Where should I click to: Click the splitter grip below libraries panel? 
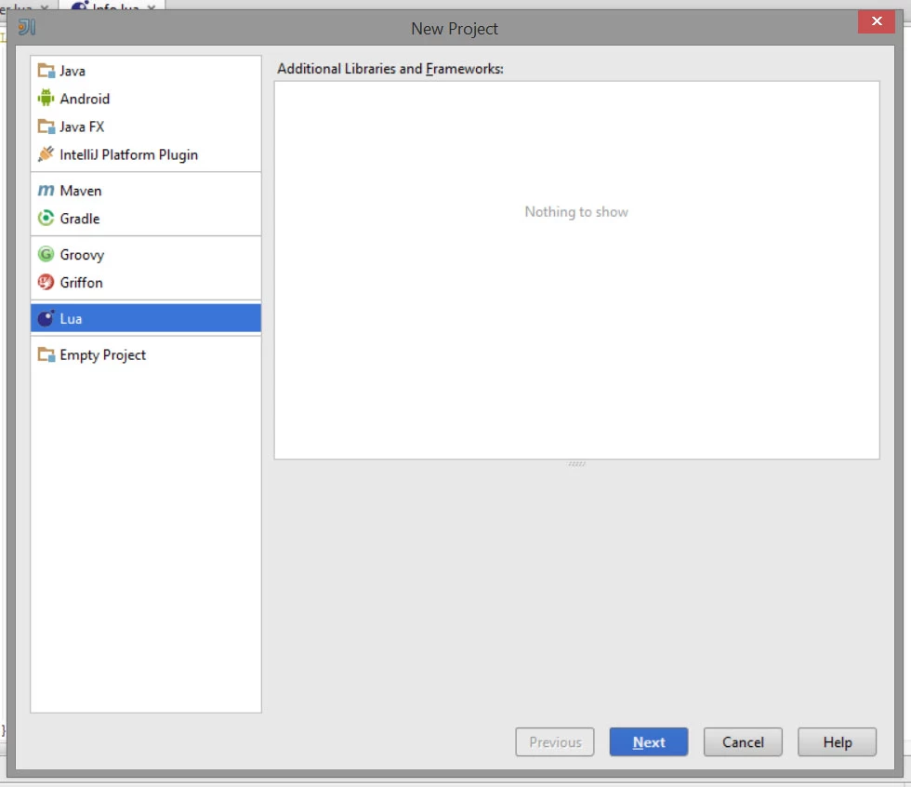click(x=577, y=464)
